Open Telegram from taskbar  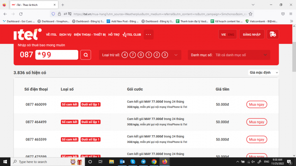click(143, 162)
